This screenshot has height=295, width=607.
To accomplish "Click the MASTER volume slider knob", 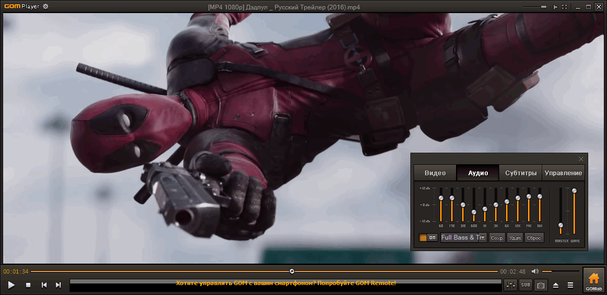I will coord(560,225).
